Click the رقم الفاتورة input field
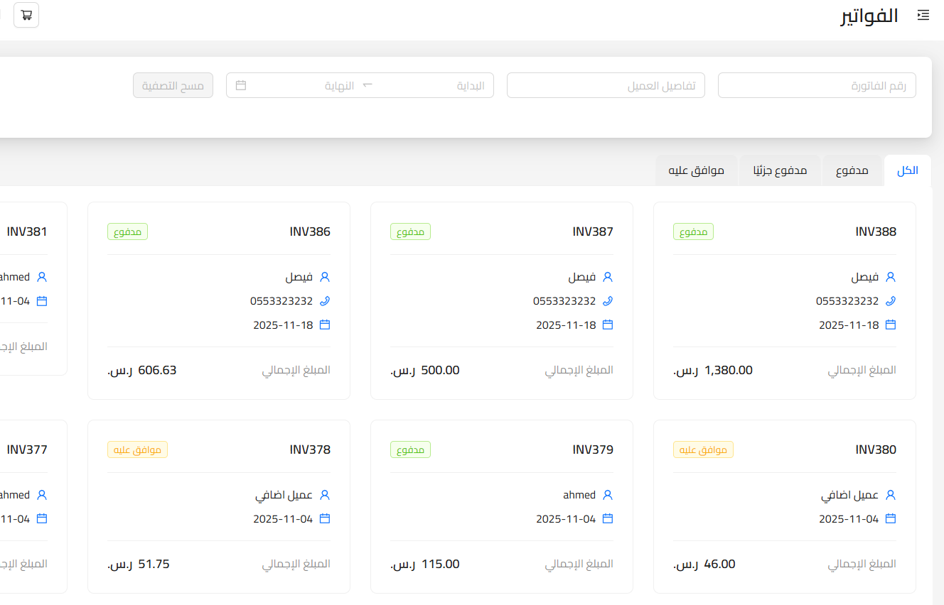Image resolution: width=944 pixels, height=605 pixels. [816, 85]
